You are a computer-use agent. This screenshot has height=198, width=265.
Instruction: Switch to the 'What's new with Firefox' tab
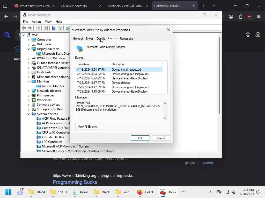(x=35, y=6)
